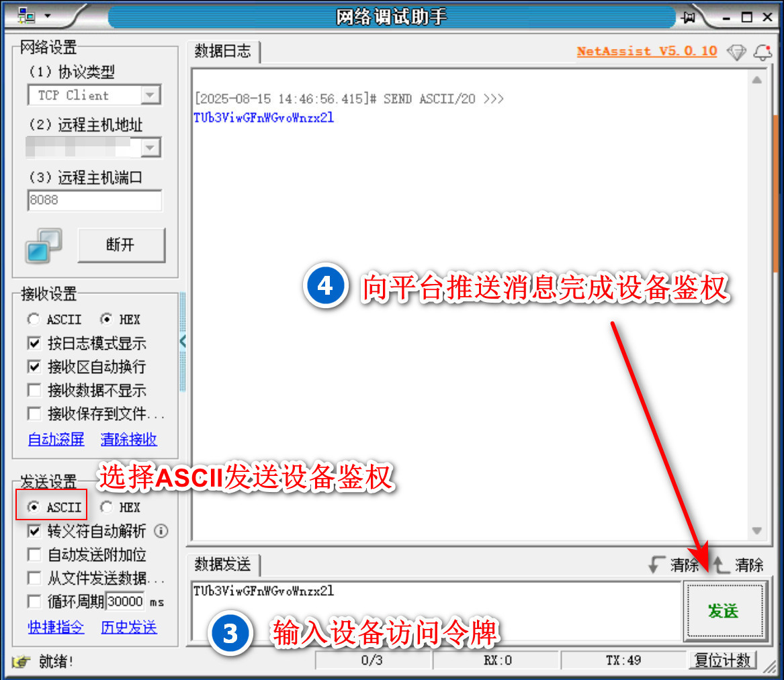
Task: Select ASCII radio in send settings
Action: pyautogui.click(x=33, y=507)
